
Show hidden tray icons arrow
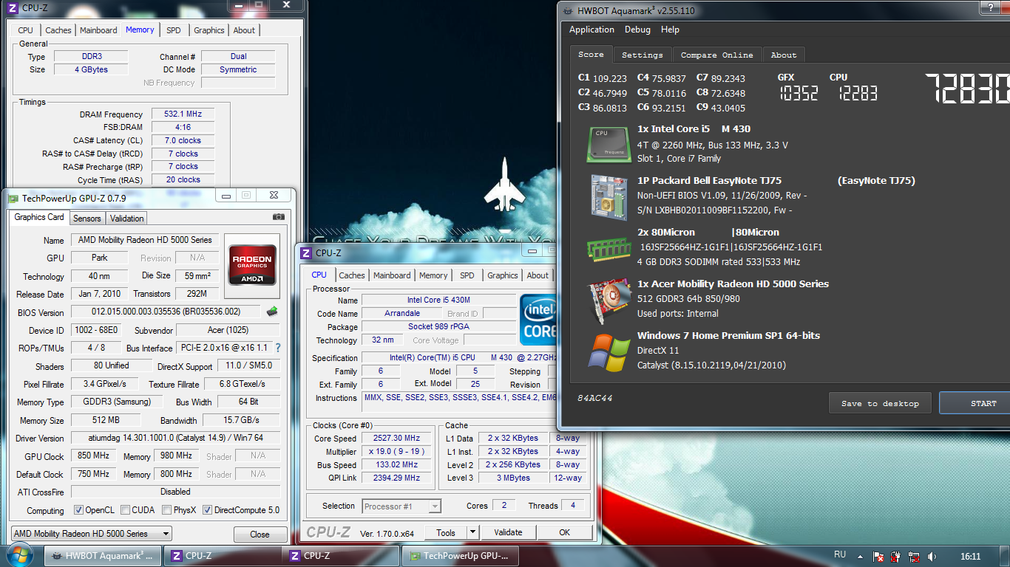click(860, 556)
